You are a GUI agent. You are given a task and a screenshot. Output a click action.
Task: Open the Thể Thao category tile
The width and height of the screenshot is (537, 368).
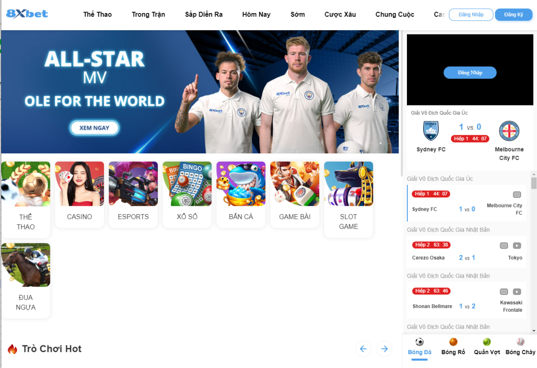click(x=26, y=200)
